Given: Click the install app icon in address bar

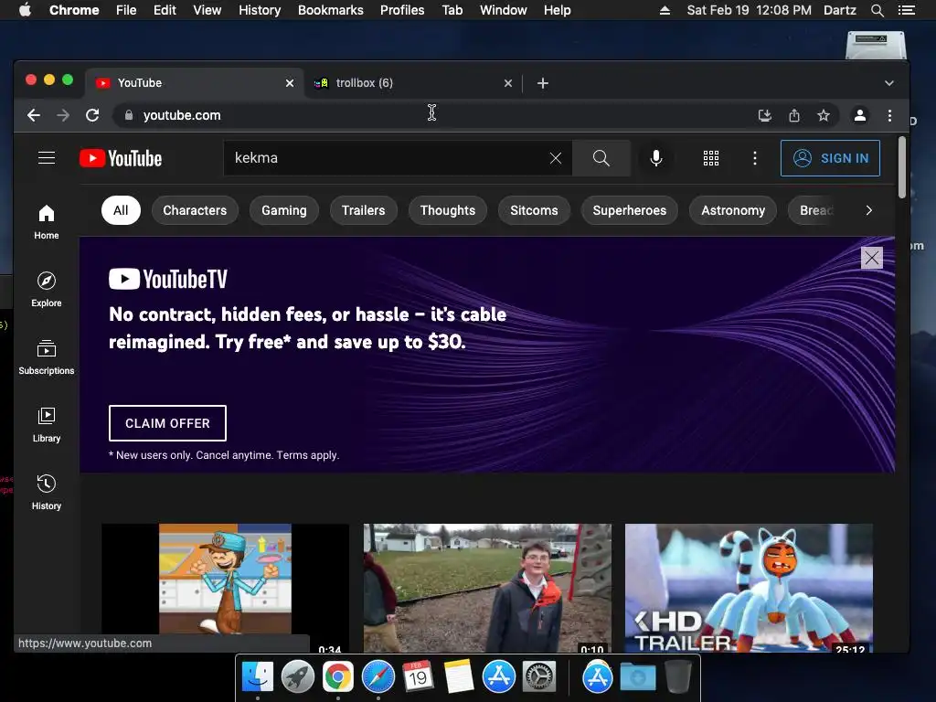Looking at the screenshot, I should [765, 115].
